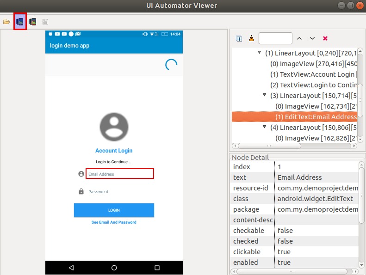Click the large account avatar image
Screen dimensions: 366x275
[114, 127]
